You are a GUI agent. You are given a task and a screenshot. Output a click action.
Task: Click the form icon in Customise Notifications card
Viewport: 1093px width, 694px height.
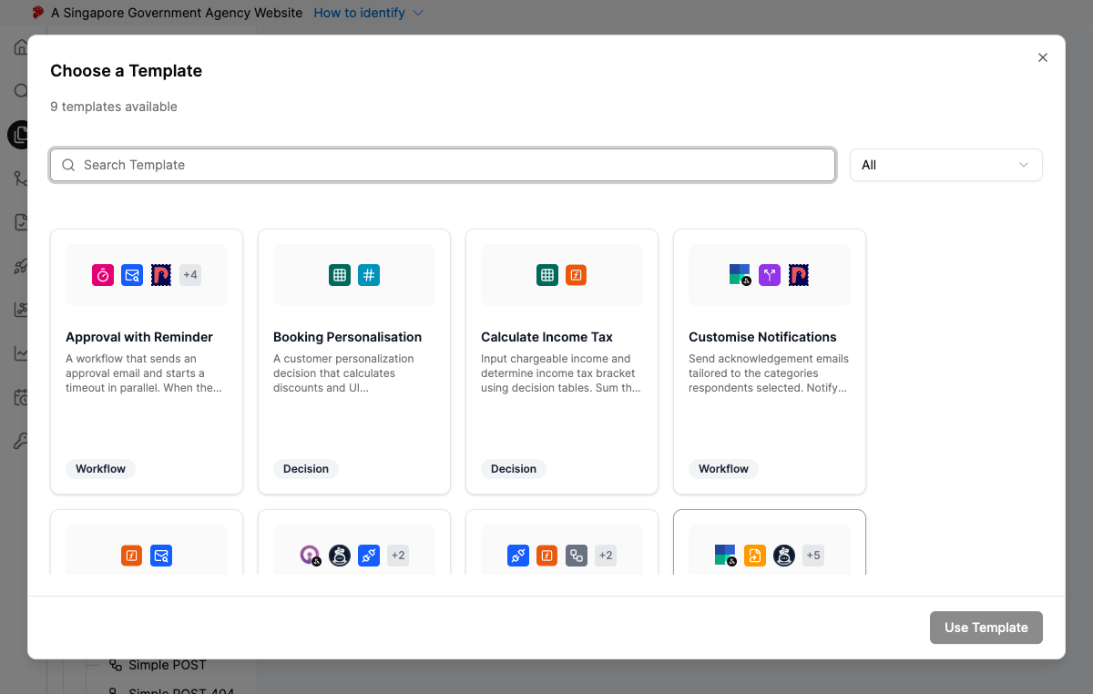click(x=741, y=275)
